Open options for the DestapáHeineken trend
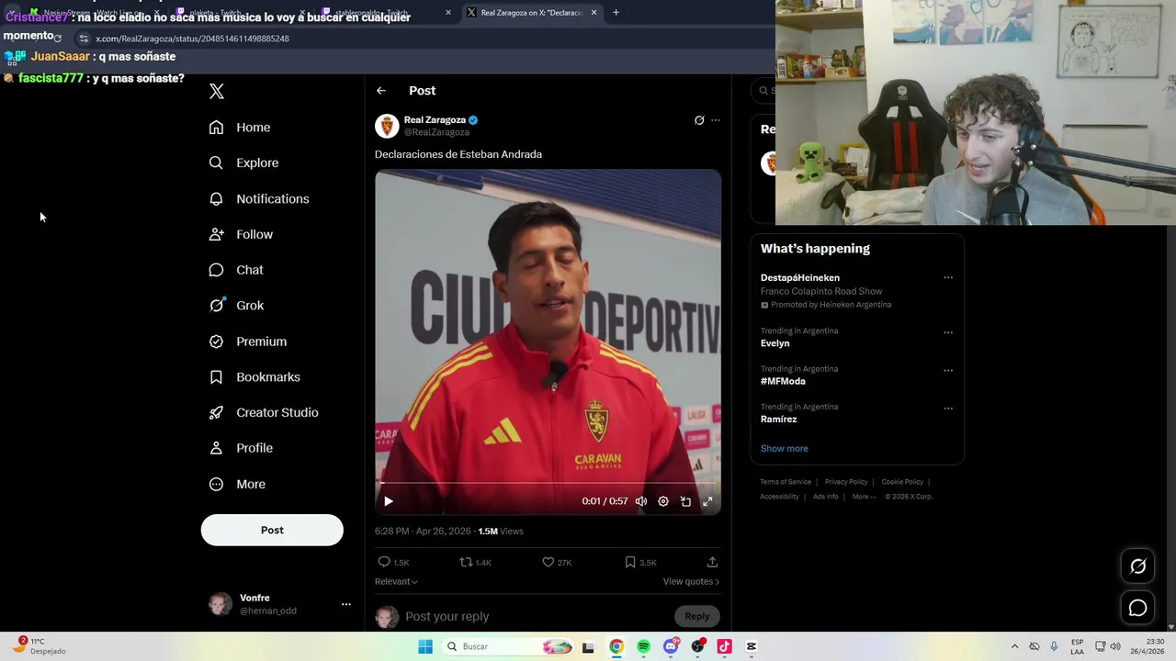 (948, 277)
